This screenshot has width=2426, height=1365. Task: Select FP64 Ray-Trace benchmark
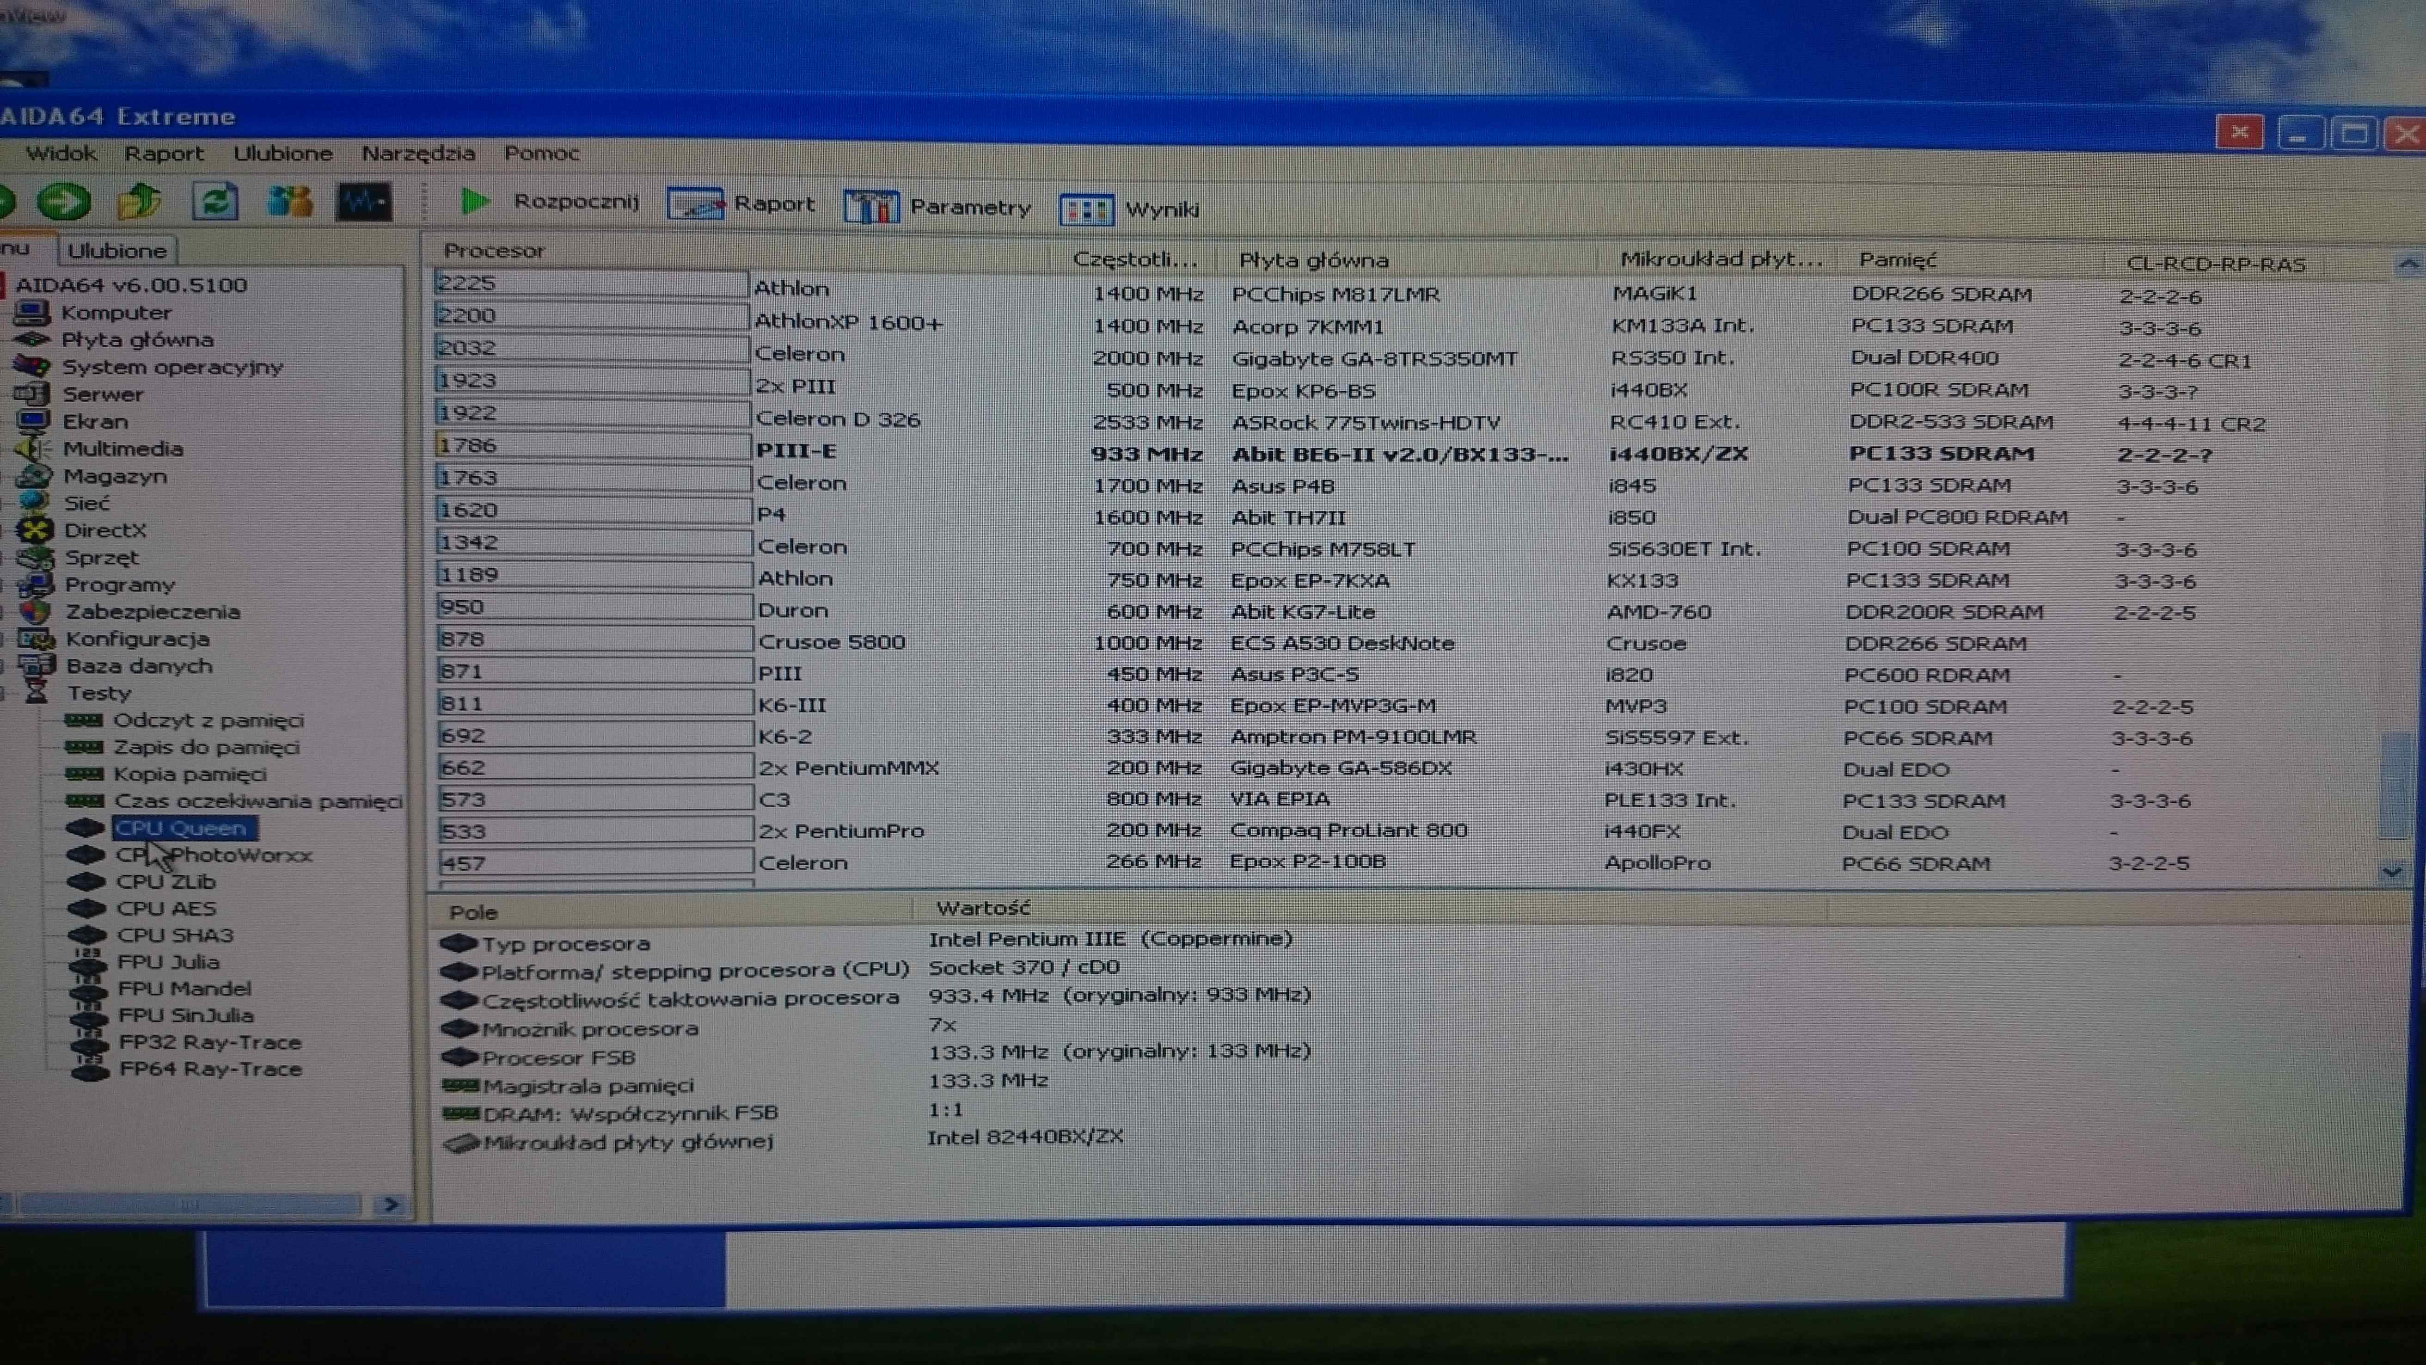pyautogui.click(x=211, y=1070)
